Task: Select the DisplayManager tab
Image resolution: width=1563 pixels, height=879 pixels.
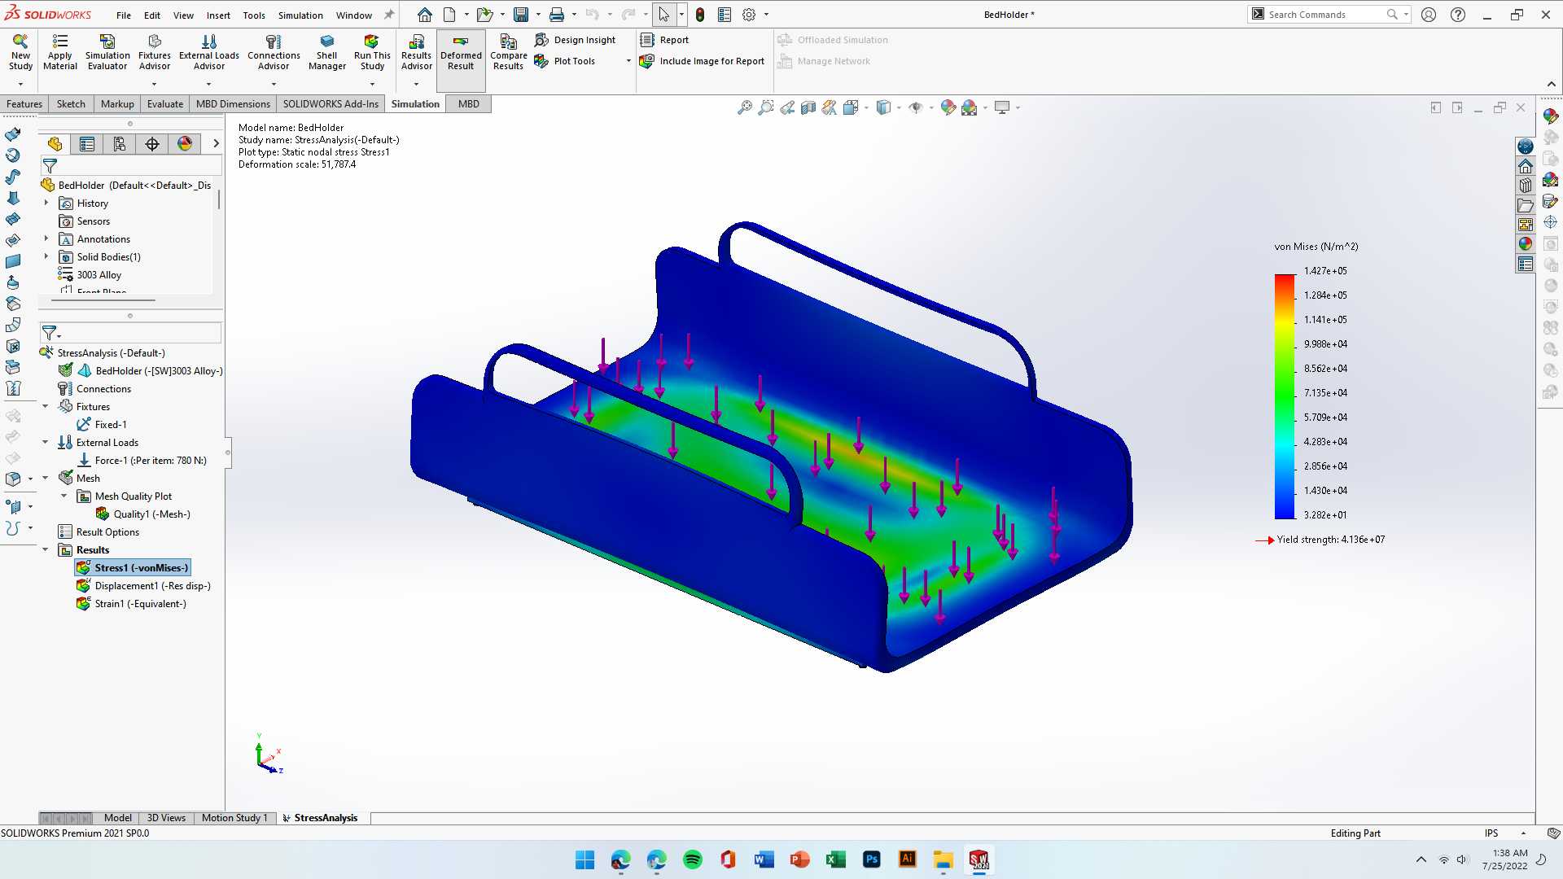Action: [185, 144]
